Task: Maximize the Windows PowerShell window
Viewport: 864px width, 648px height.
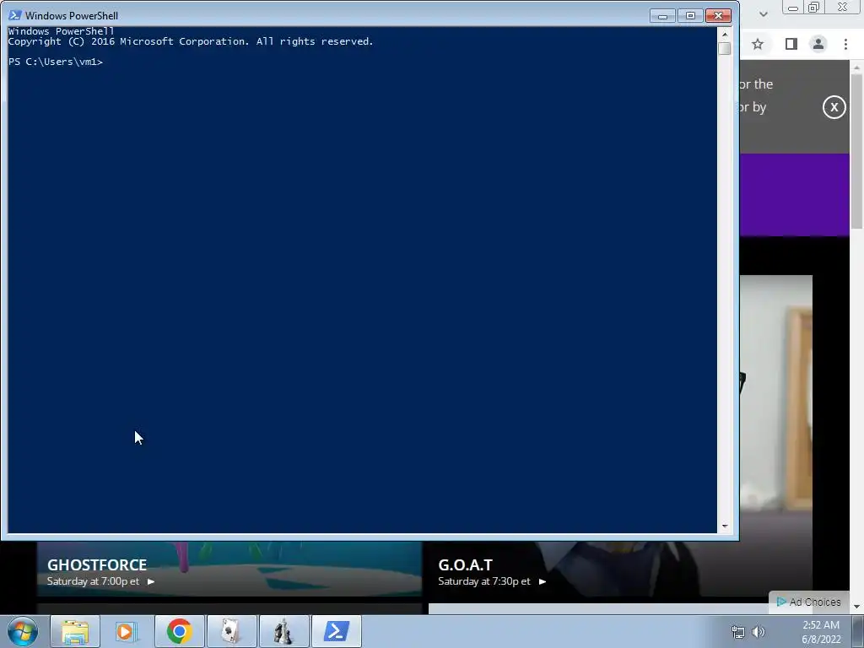Action: click(690, 15)
